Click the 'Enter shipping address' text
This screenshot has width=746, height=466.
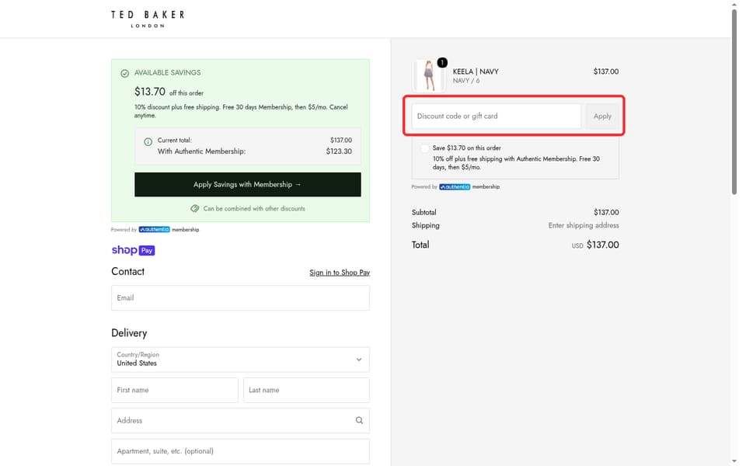(x=584, y=225)
